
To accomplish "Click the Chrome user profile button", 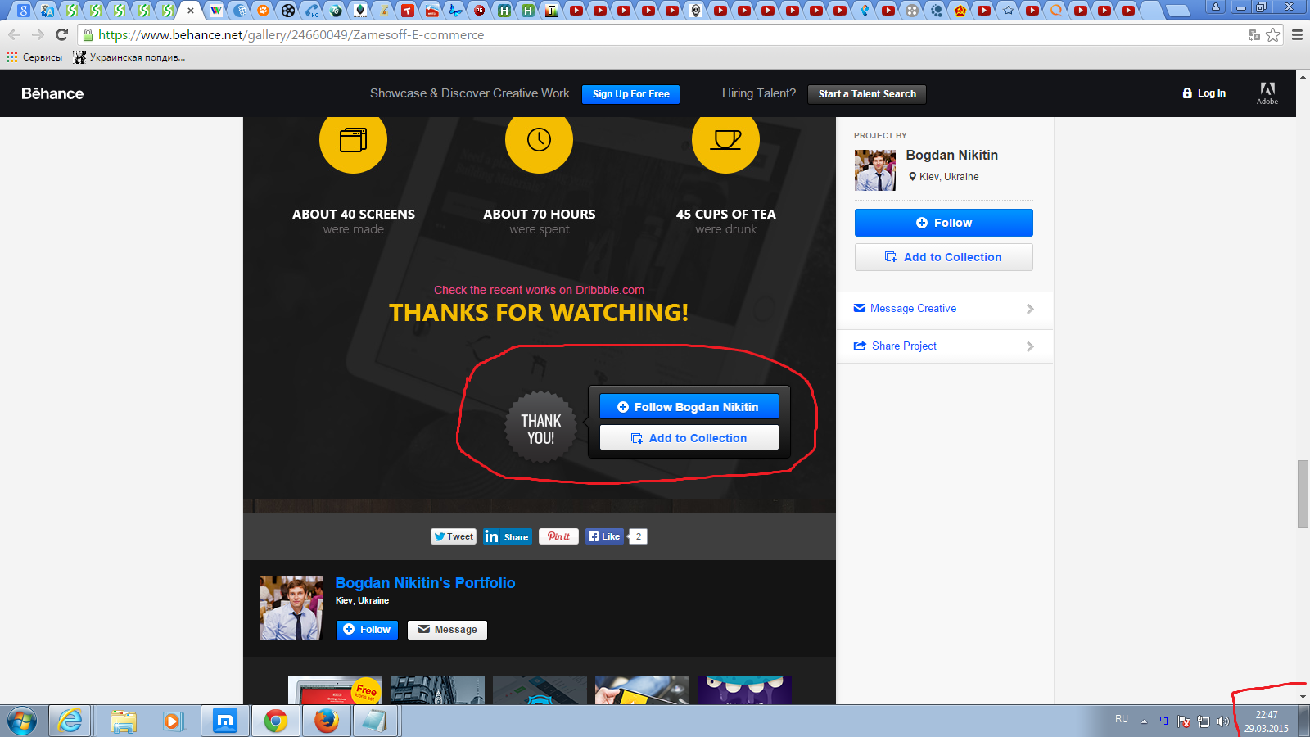I will (x=1216, y=7).
